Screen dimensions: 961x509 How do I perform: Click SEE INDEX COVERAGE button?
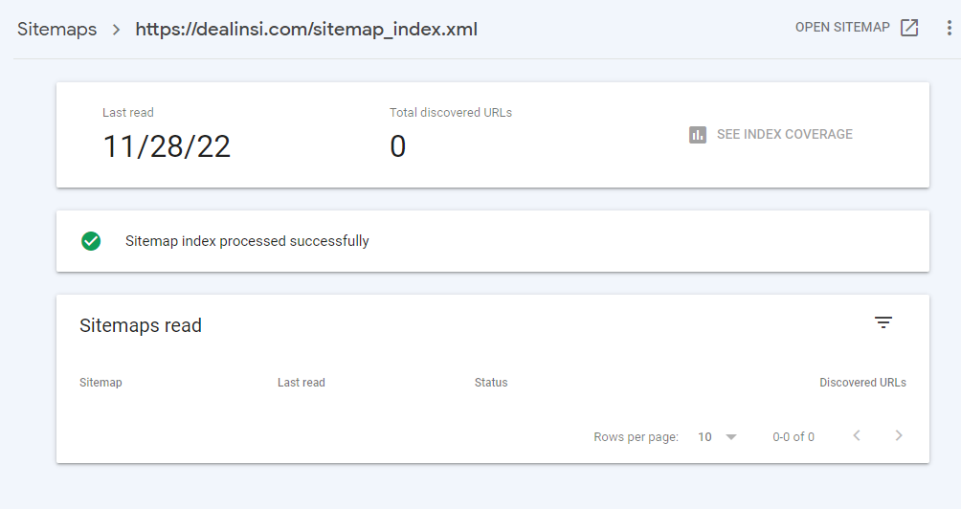(x=771, y=134)
